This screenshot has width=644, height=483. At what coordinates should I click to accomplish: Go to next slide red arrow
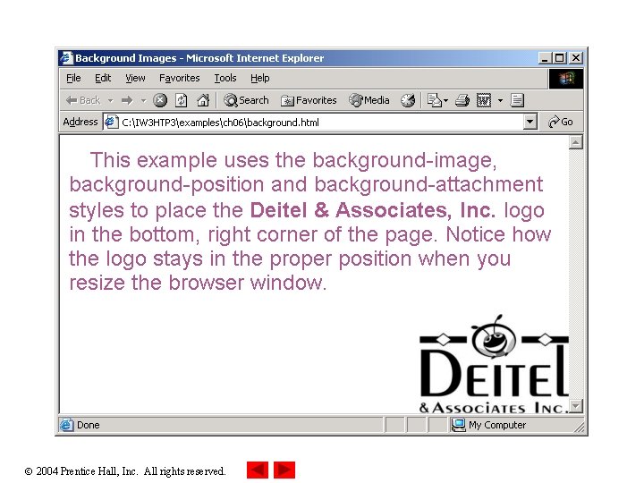click(x=284, y=470)
